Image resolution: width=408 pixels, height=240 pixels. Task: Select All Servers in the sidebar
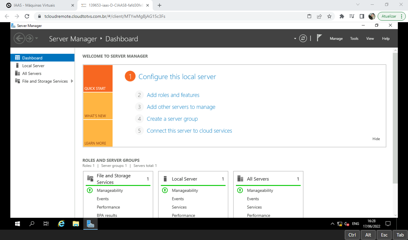coord(42,74)
